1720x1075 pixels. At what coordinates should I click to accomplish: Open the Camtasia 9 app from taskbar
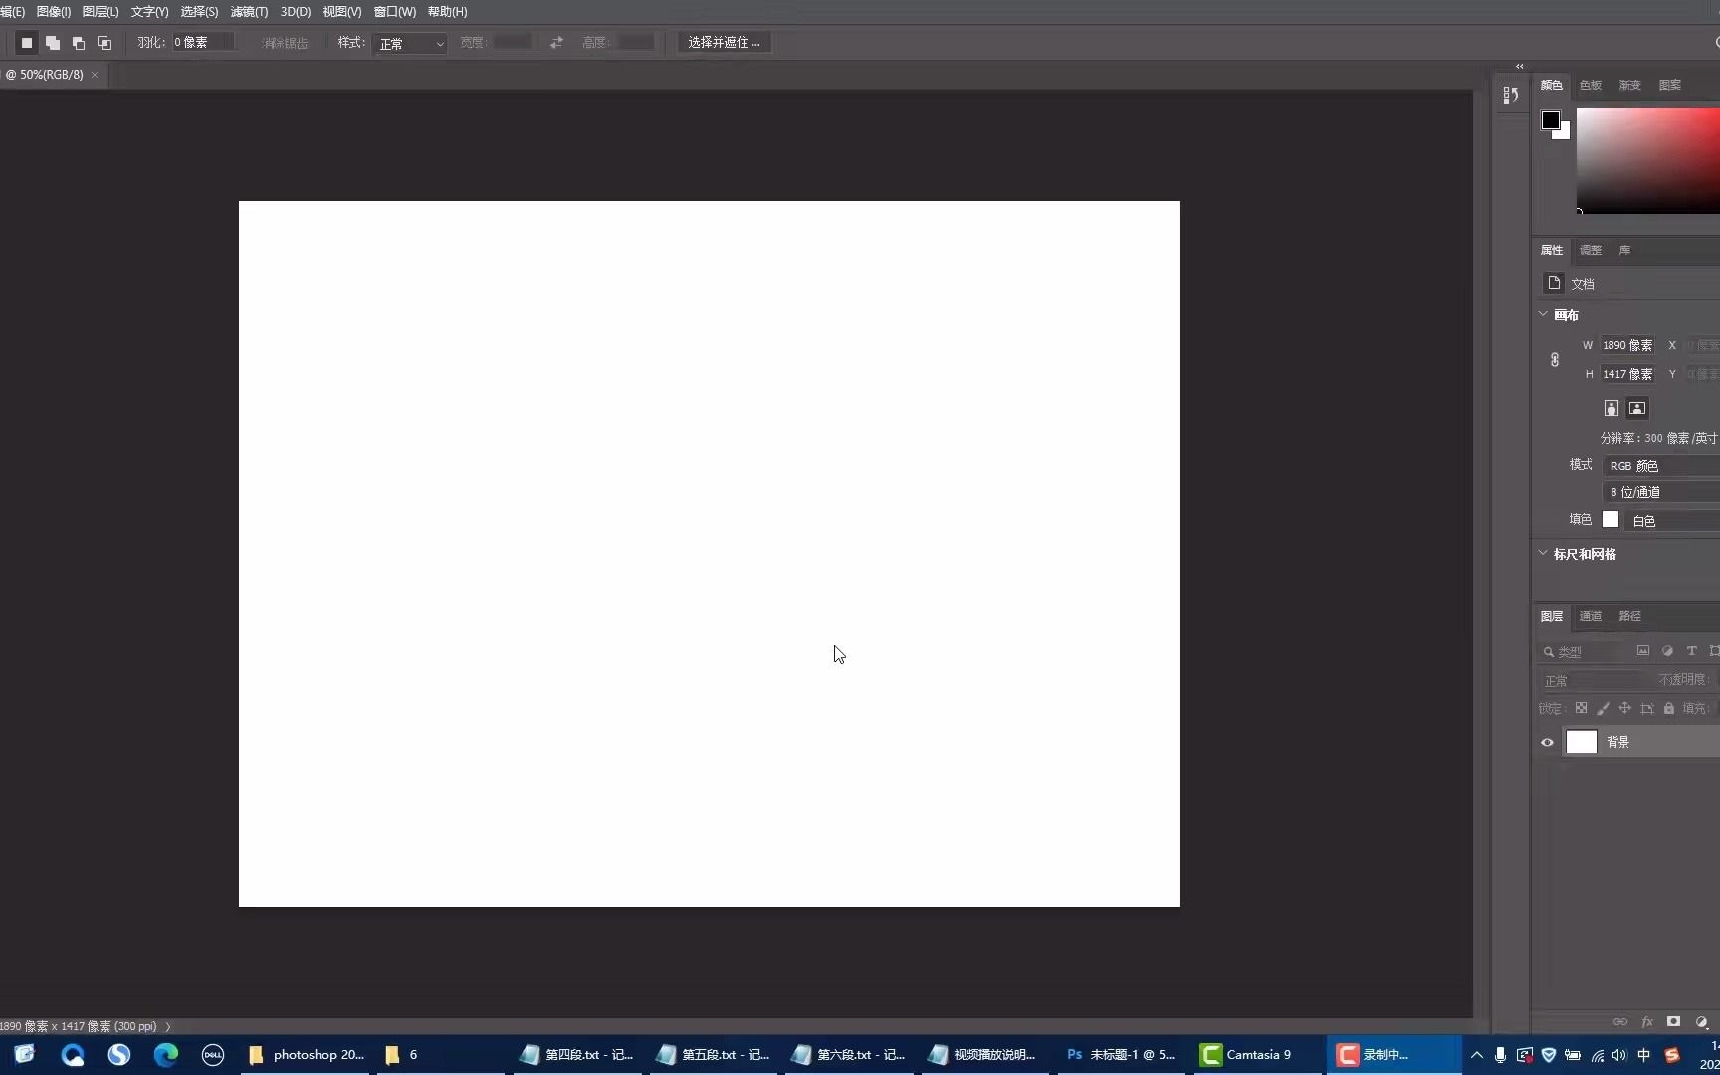(1245, 1055)
